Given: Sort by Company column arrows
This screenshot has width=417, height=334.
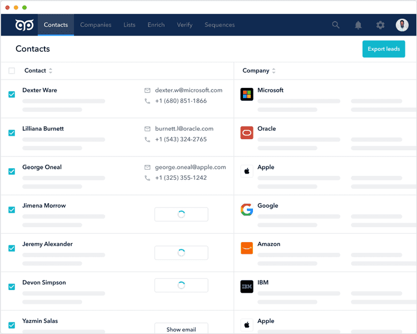Looking at the screenshot, I should tap(274, 71).
